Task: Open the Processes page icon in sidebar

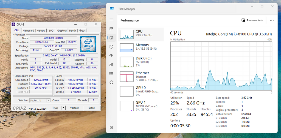Action: (x=111, y=29)
